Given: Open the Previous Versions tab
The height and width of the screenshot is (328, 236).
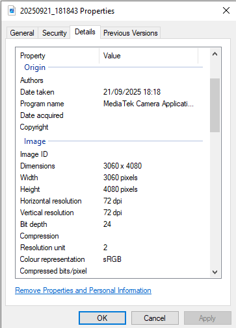Looking at the screenshot, I should [x=131, y=33].
